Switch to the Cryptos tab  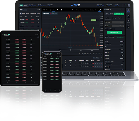coord(38,13)
